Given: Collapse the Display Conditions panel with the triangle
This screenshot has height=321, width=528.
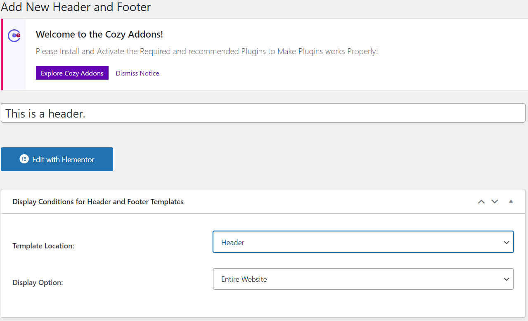Looking at the screenshot, I should click(x=511, y=201).
